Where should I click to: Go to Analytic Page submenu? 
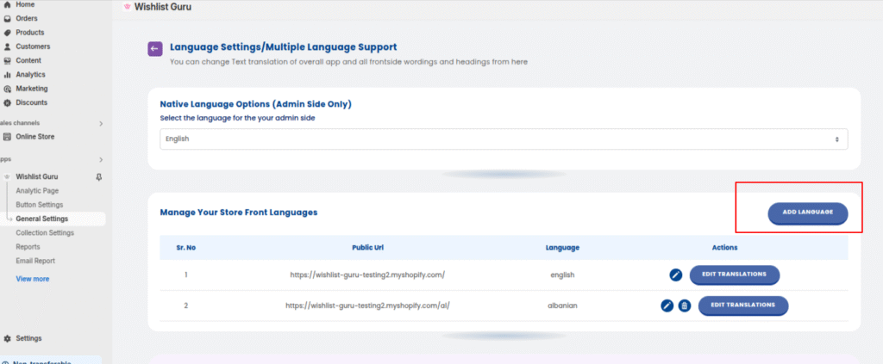(x=37, y=191)
